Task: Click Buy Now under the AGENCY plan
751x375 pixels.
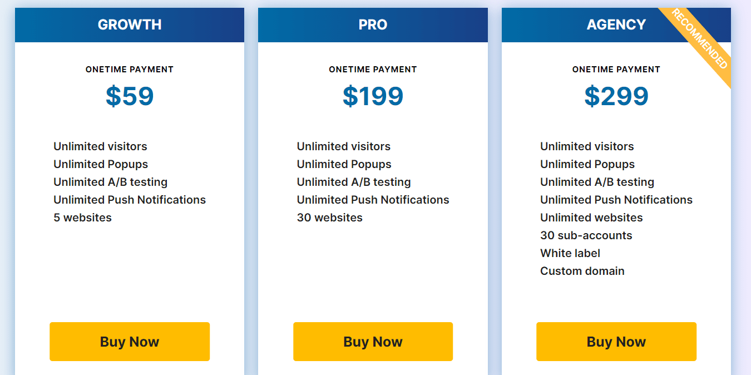Action: click(616, 342)
